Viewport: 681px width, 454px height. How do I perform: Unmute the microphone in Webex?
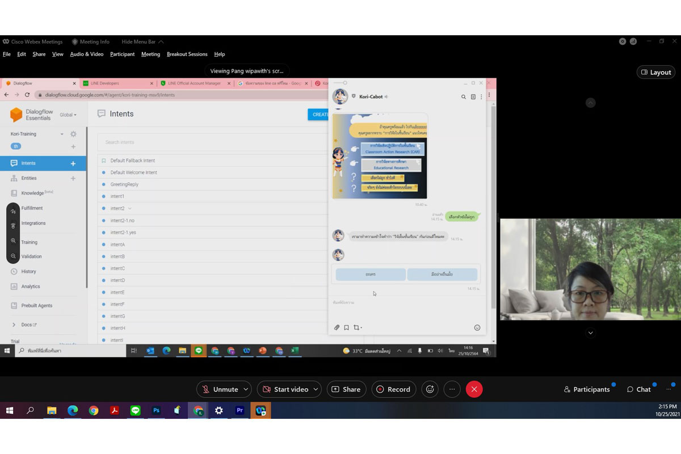click(219, 389)
